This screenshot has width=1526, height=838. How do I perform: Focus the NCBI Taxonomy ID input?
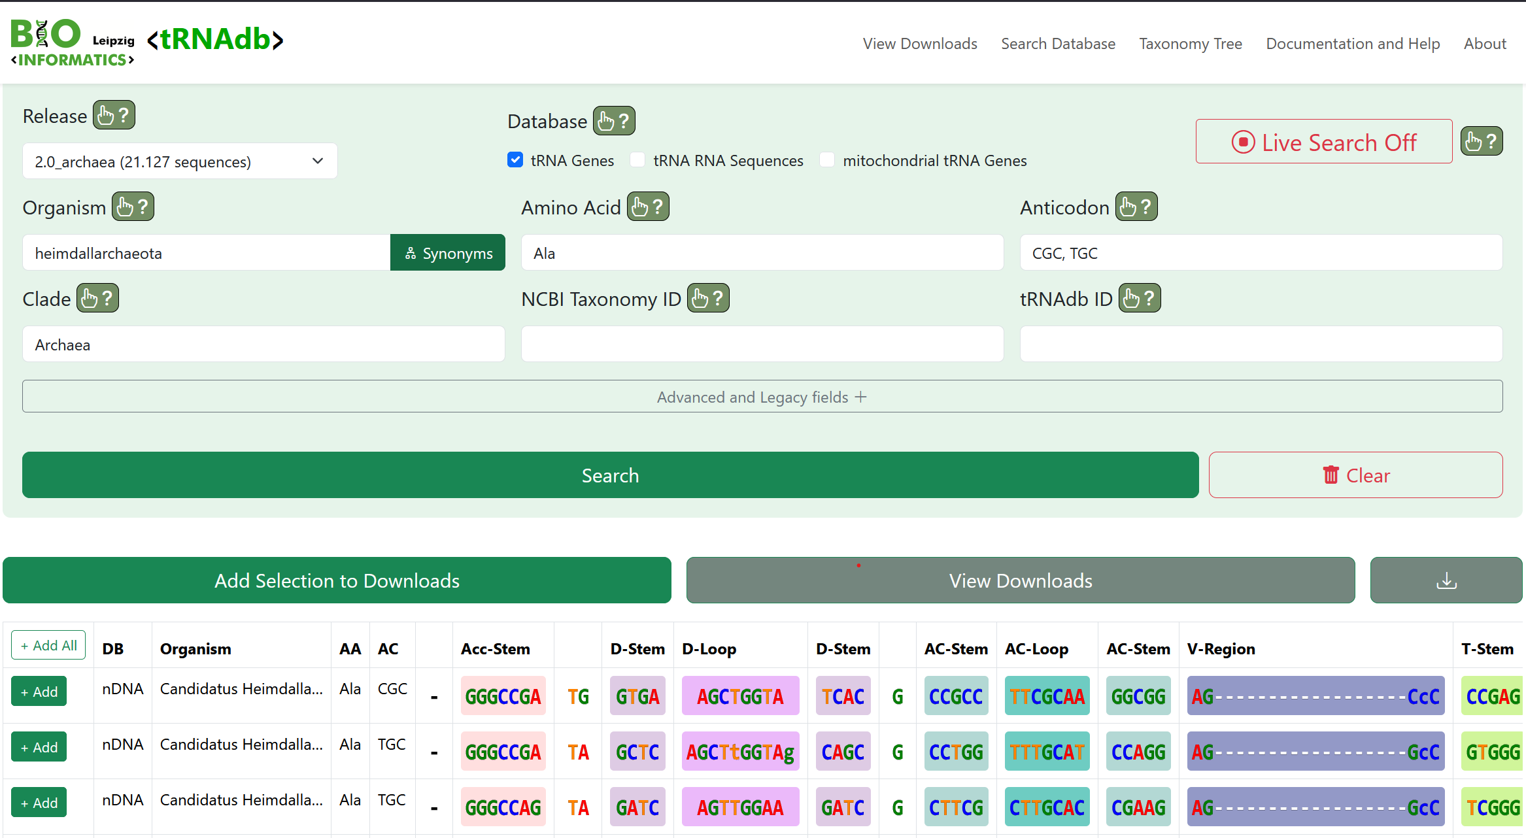(x=762, y=344)
